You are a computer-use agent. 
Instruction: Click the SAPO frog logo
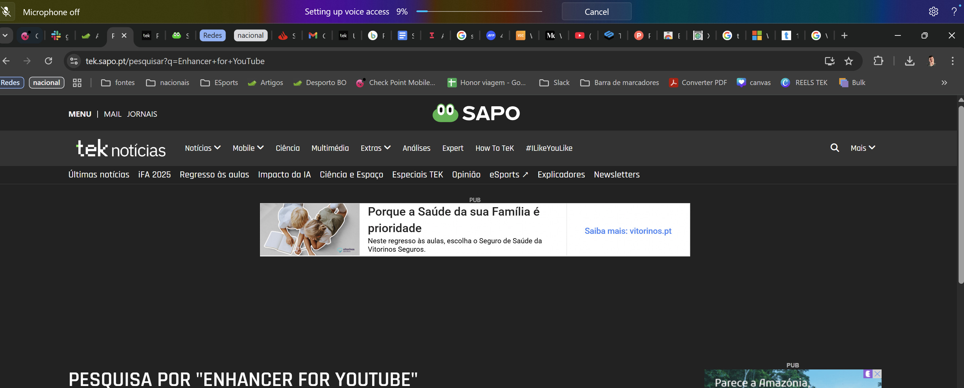476,113
